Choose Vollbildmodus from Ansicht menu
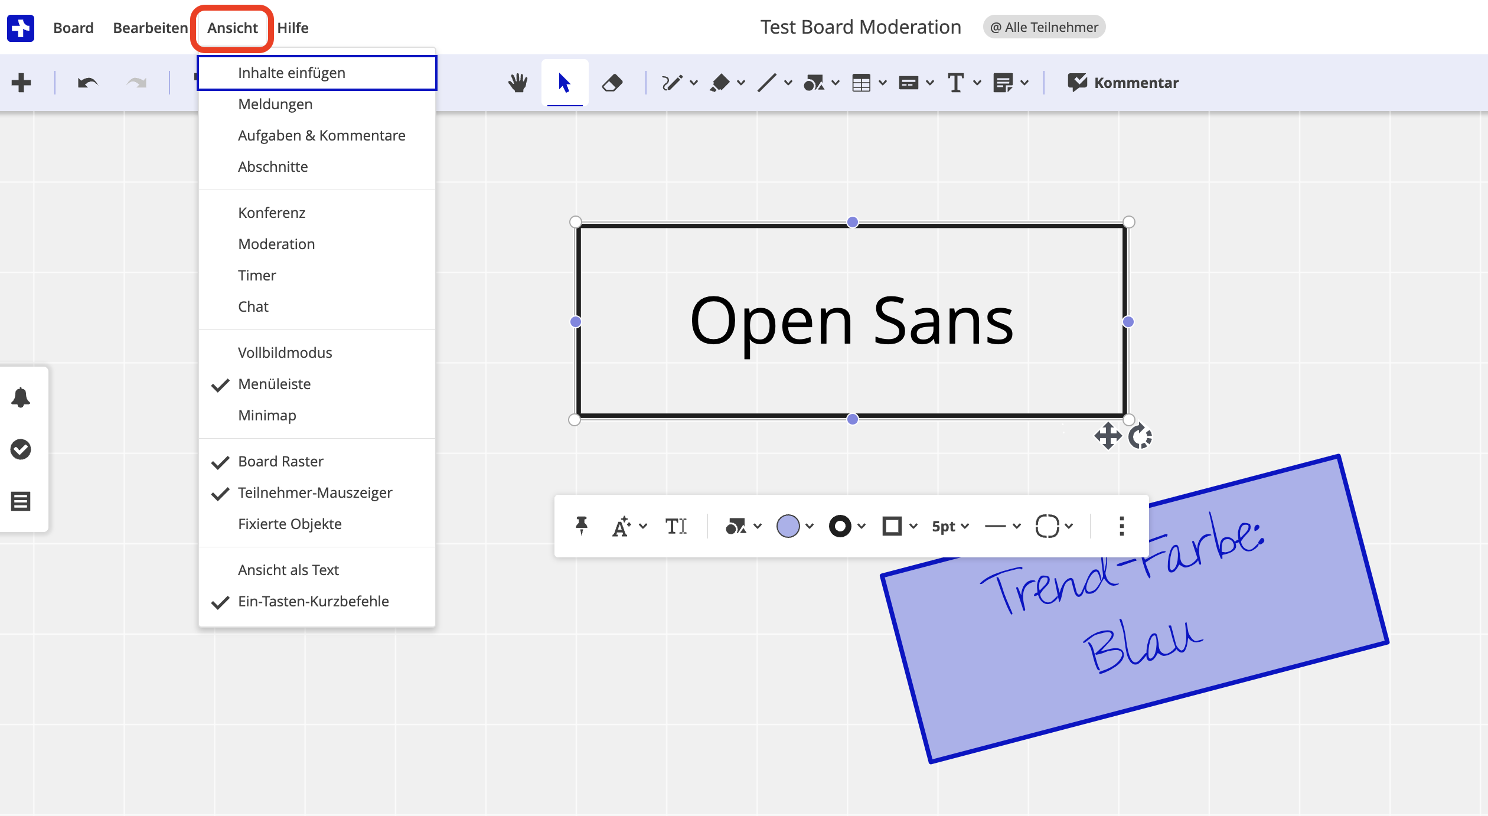Viewport: 1488px width, 816px height. coord(285,352)
